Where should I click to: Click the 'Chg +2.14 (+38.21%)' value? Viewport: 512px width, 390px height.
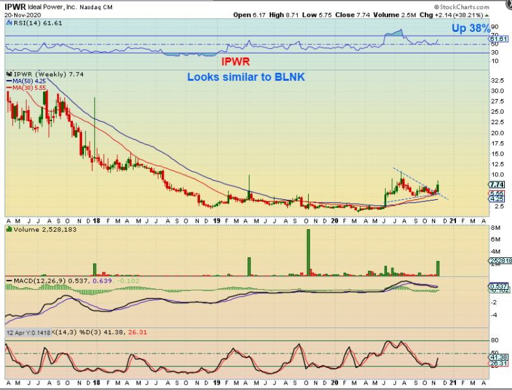(451, 15)
